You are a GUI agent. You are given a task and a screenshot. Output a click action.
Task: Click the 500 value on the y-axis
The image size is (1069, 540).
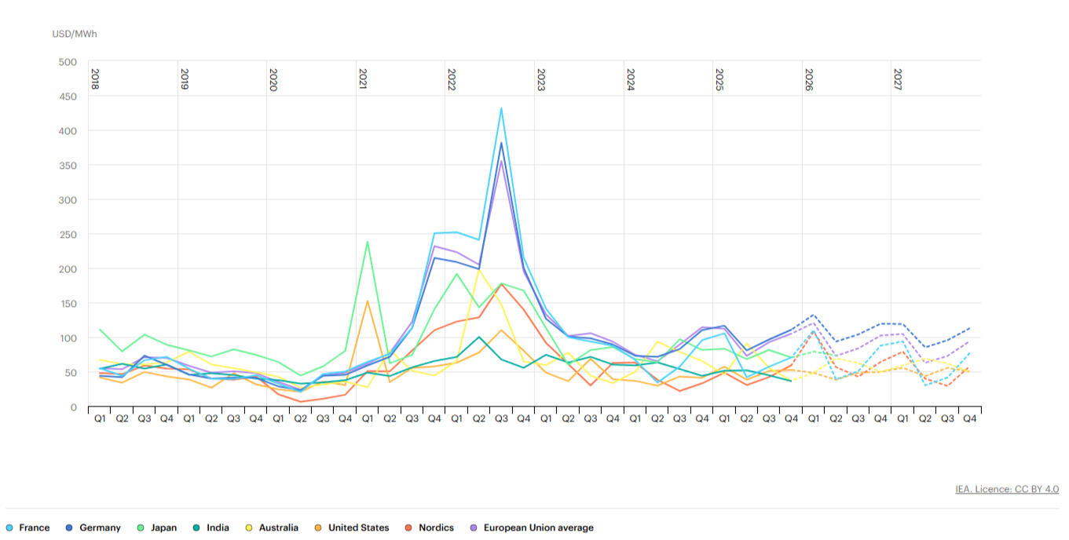click(x=68, y=62)
